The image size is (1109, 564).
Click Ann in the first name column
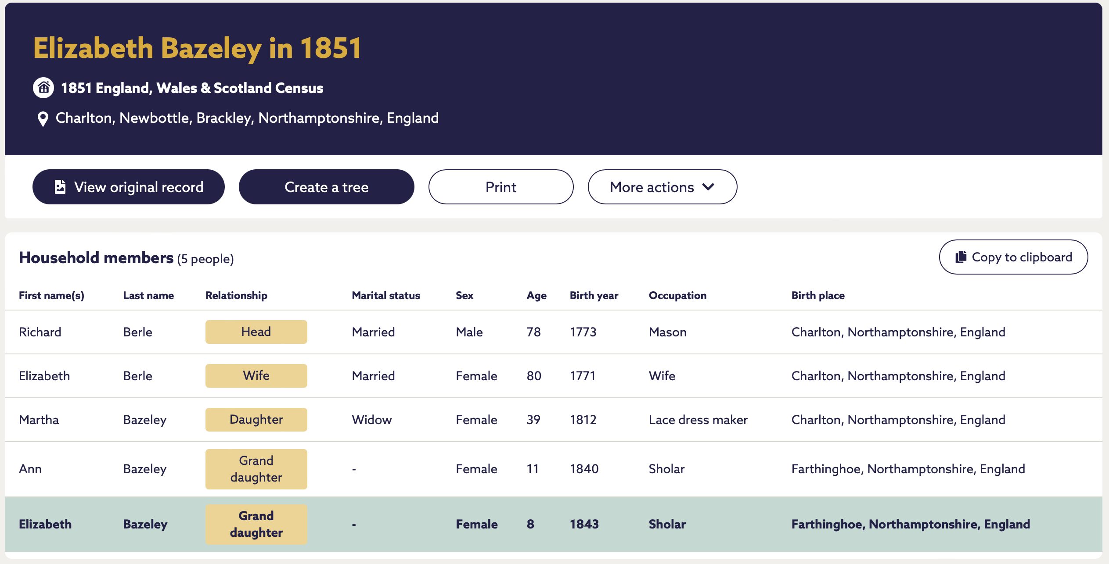coord(30,469)
